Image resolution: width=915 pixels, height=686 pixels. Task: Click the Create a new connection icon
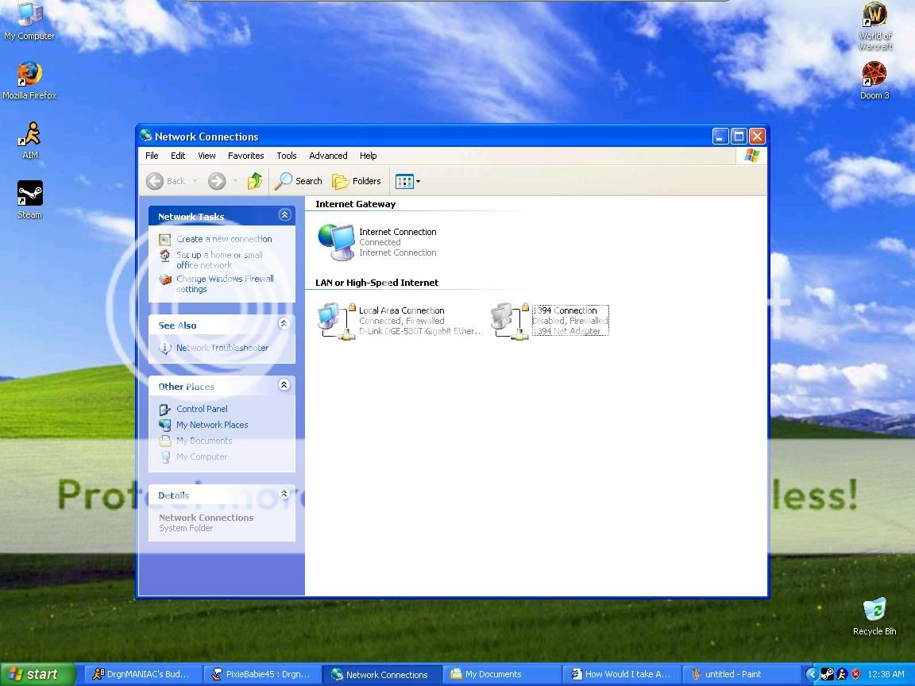[x=165, y=239]
